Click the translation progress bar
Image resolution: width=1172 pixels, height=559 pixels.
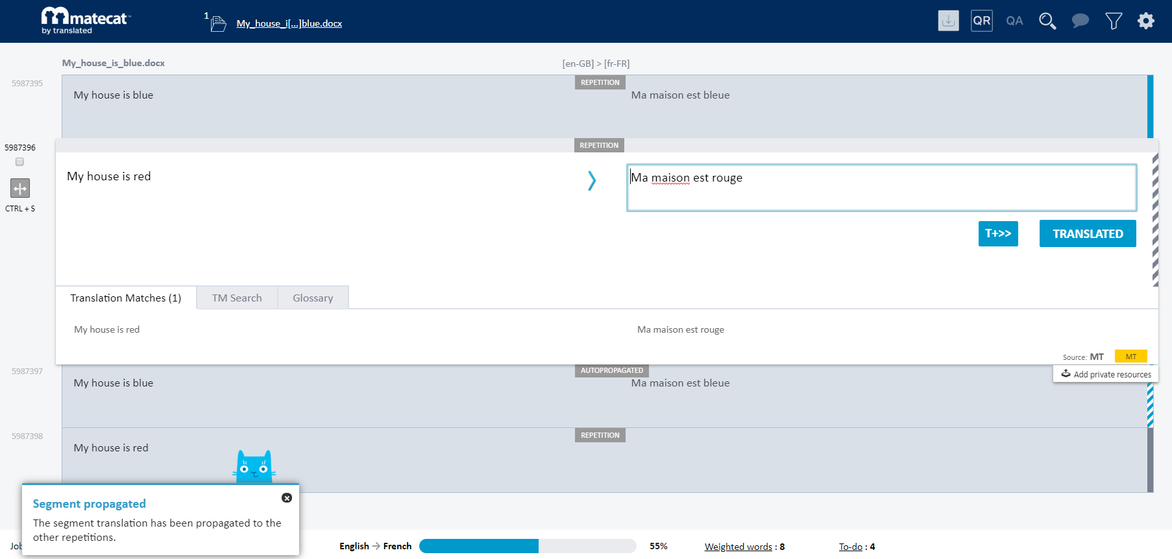click(x=527, y=546)
